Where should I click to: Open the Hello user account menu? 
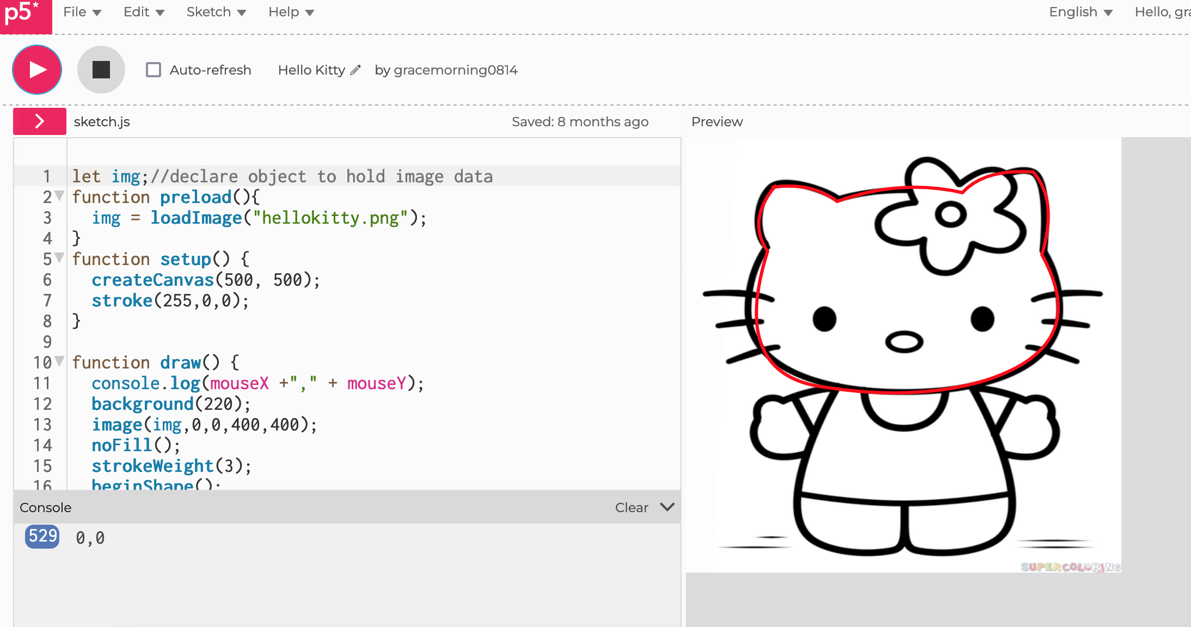pos(1163,12)
